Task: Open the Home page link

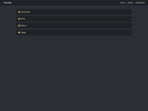Action: point(123,3)
